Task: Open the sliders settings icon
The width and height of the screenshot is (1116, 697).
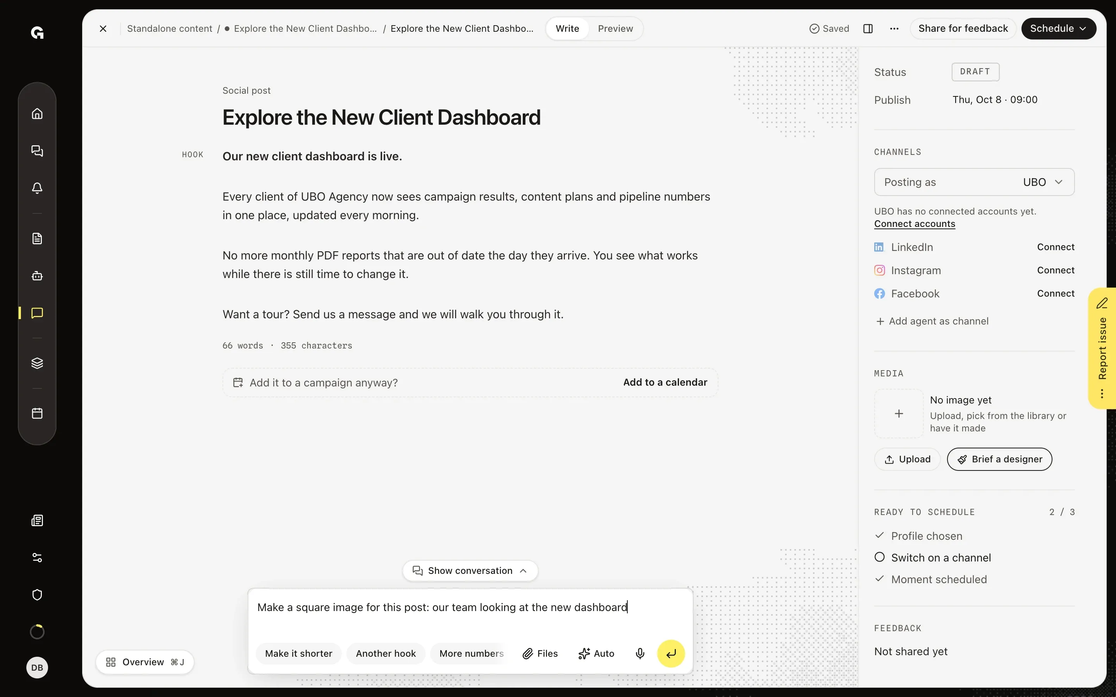Action: pyautogui.click(x=37, y=558)
